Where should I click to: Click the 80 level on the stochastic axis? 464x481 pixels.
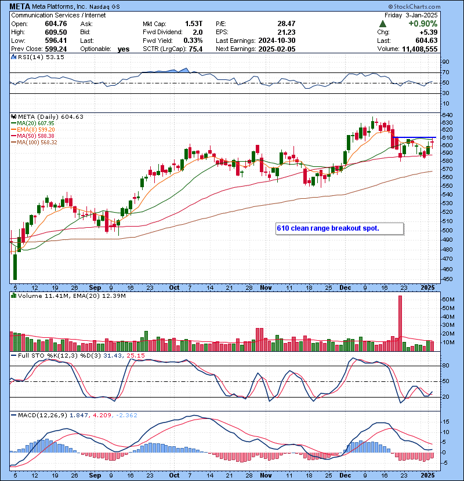point(445,365)
